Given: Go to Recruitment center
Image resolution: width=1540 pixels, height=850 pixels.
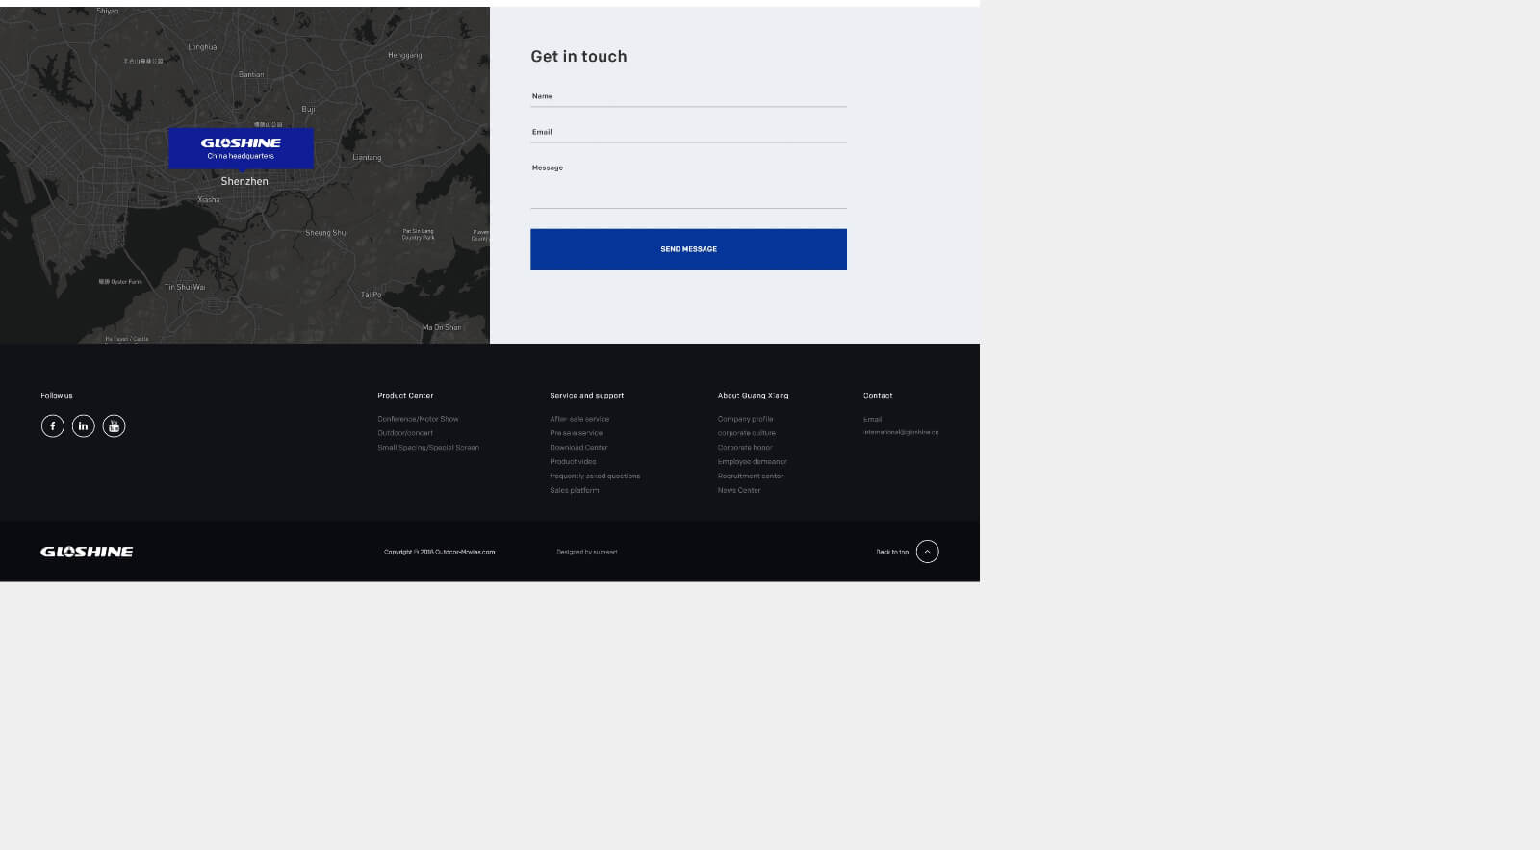Looking at the screenshot, I should tap(751, 476).
